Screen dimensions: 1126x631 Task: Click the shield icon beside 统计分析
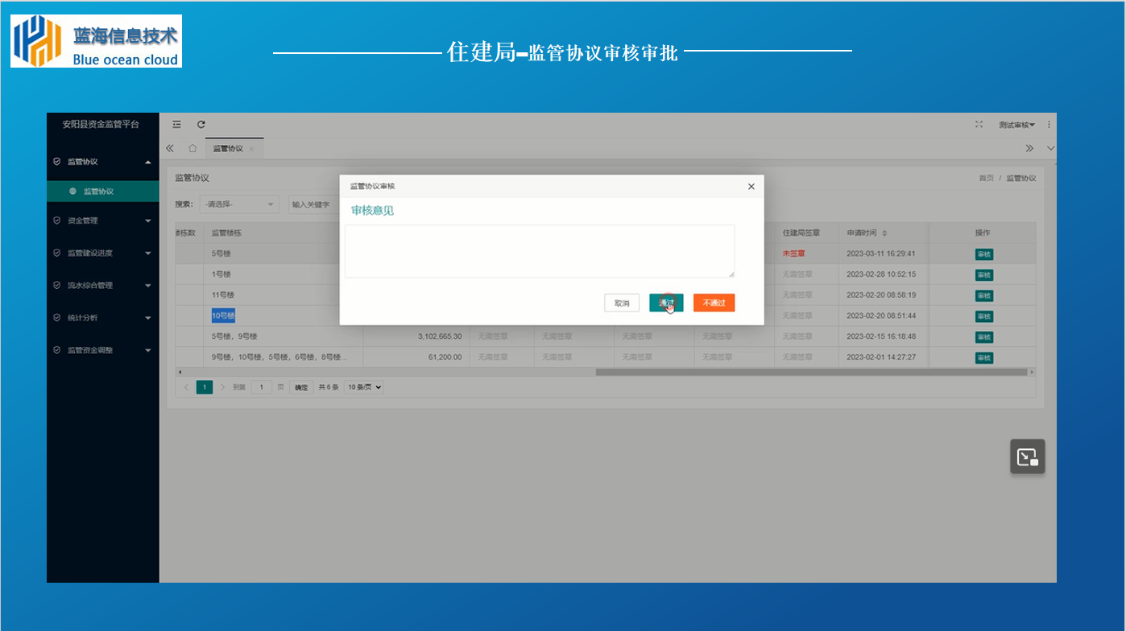pyautogui.click(x=56, y=318)
